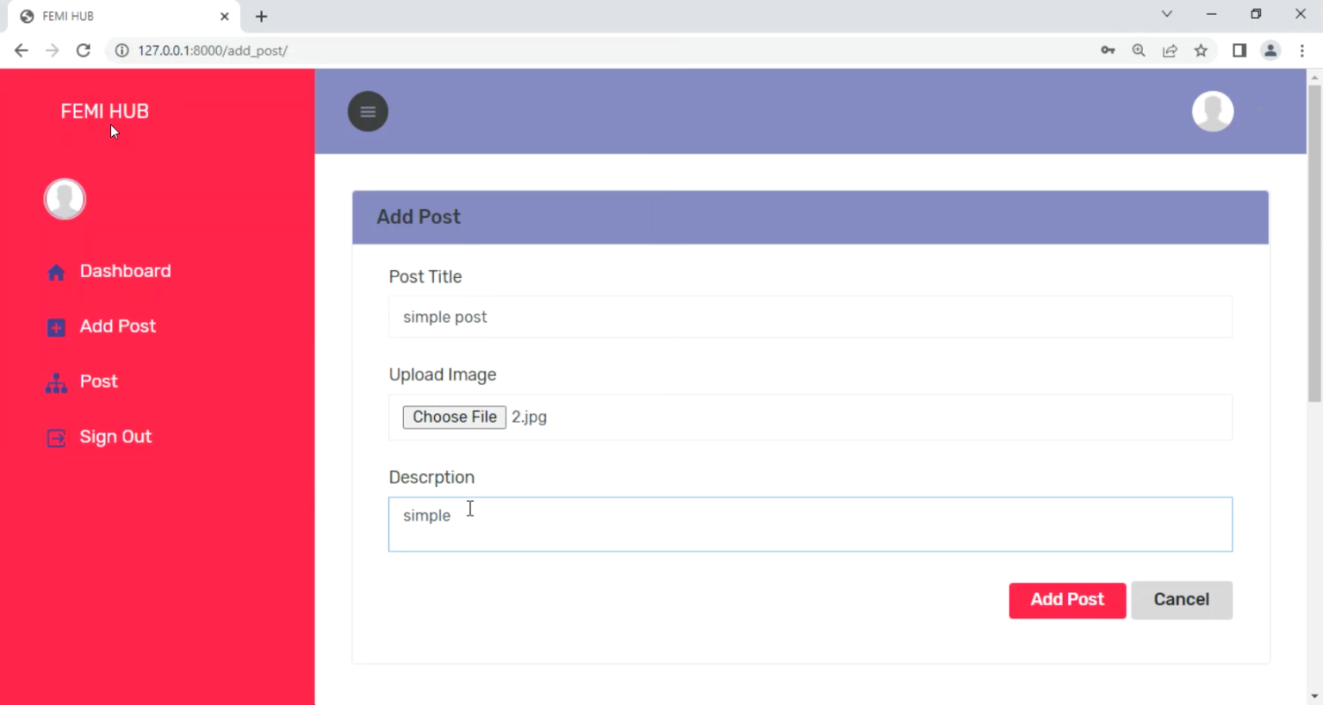
Task: Click the sidebar profile avatar
Action: [64, 199]
